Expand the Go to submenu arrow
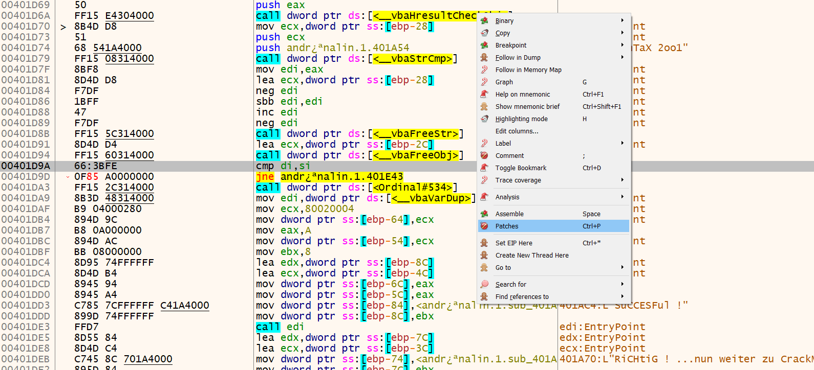Viewport: 814px width, 370px height. (x=623, y=268)
